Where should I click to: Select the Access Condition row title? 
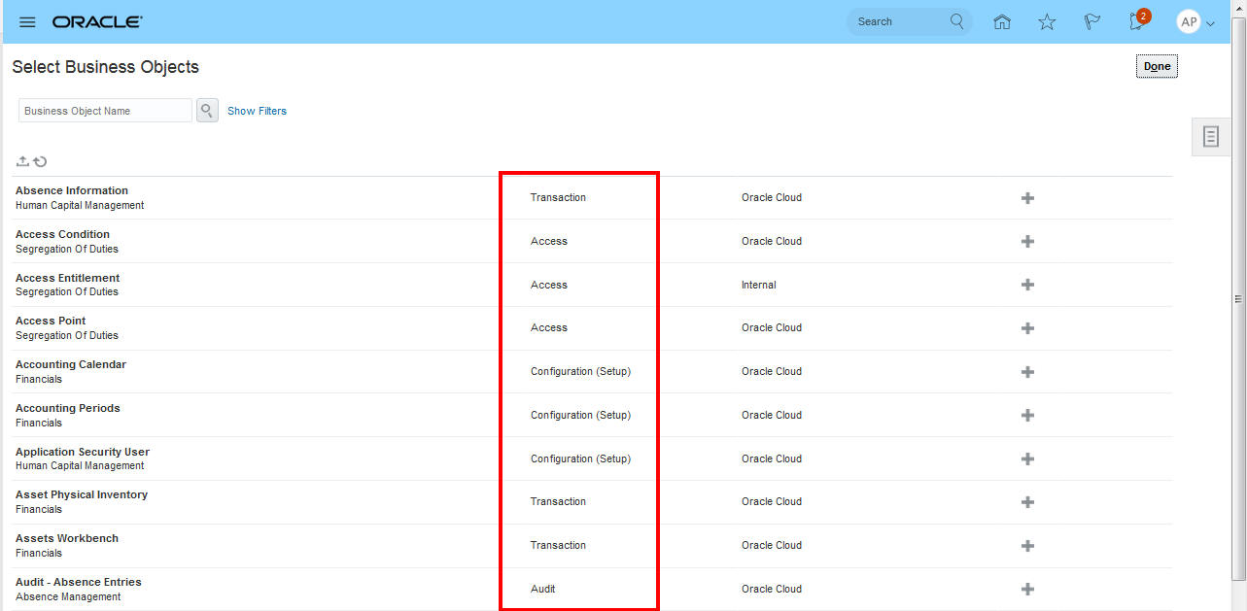coord(62,234)
